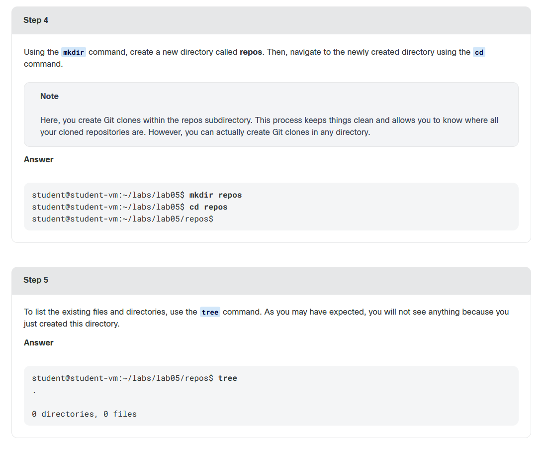Click the Step 4 instruction sentence

tap(255, 58)
